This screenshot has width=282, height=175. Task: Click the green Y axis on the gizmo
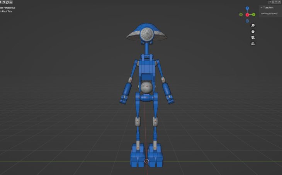pos(253,15)
